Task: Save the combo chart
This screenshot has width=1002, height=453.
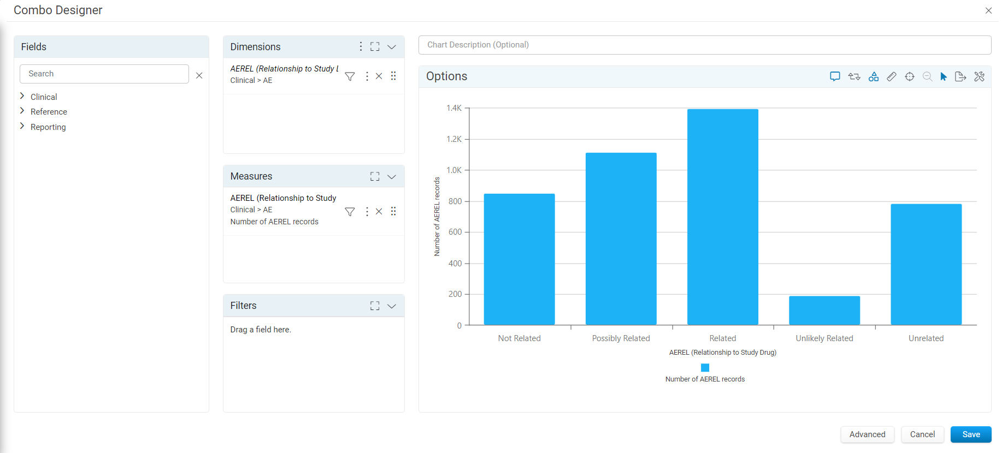Action: [971, 434]
